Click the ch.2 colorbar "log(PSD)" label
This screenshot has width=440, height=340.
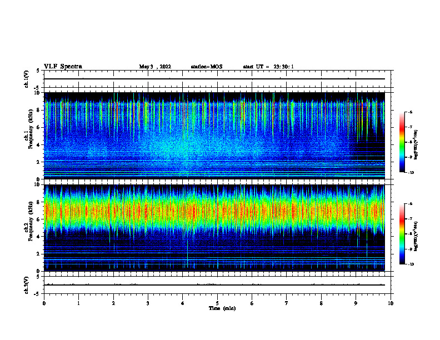416,237
